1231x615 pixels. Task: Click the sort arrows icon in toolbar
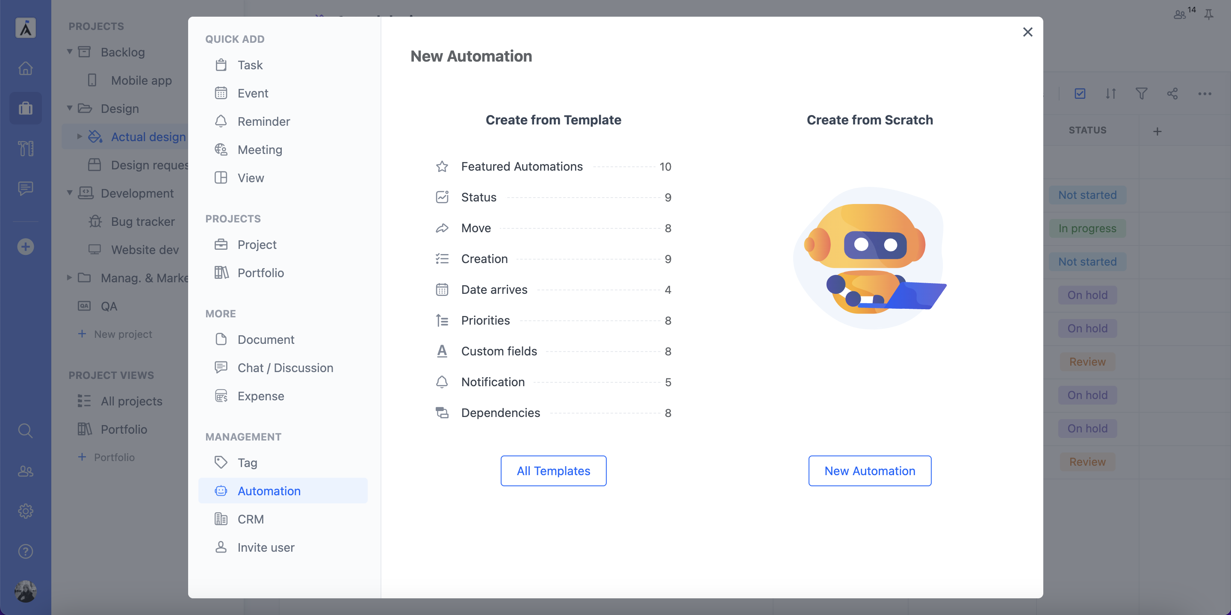(x=1110, y=94)
